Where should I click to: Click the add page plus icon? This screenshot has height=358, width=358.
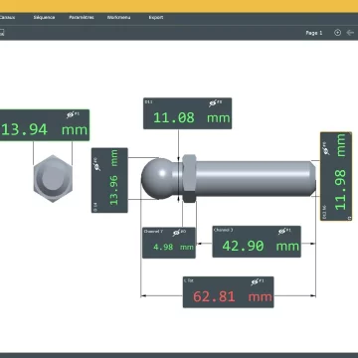point(337,33)
